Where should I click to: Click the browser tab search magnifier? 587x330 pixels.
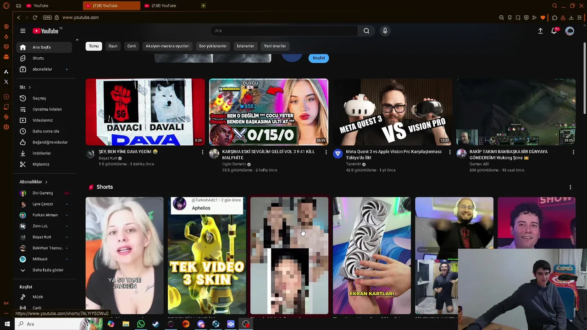[x=554, y=5]
